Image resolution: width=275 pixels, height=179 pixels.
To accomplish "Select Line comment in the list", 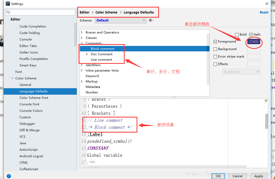I will click(101, 60).
